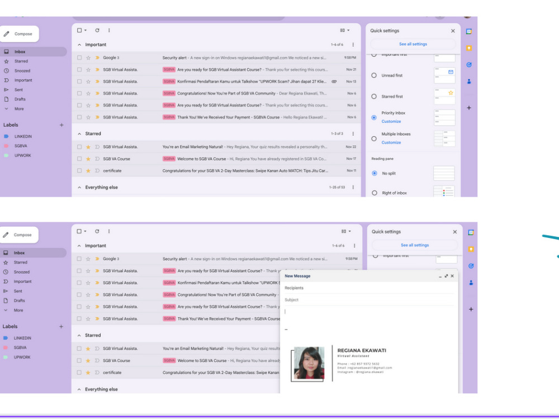
Task: Click See all settings in upper window
Action: (413, 44)
